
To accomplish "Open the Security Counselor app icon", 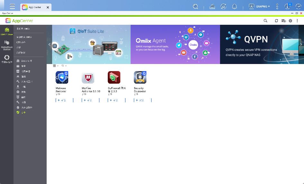I will pos(140,77).
